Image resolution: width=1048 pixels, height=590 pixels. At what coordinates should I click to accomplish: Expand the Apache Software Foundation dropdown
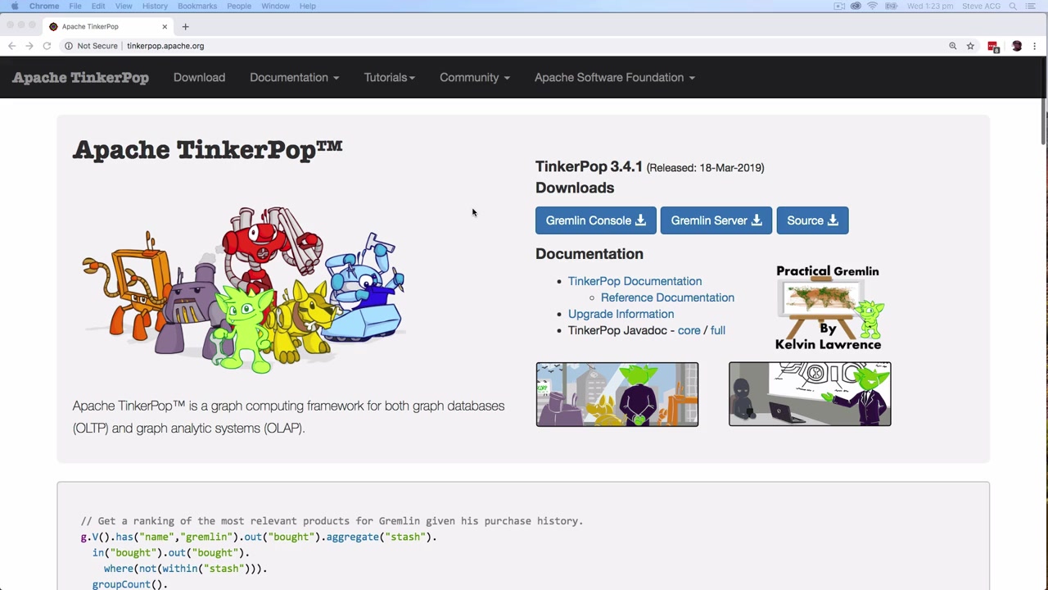click(x=615, y=77)
